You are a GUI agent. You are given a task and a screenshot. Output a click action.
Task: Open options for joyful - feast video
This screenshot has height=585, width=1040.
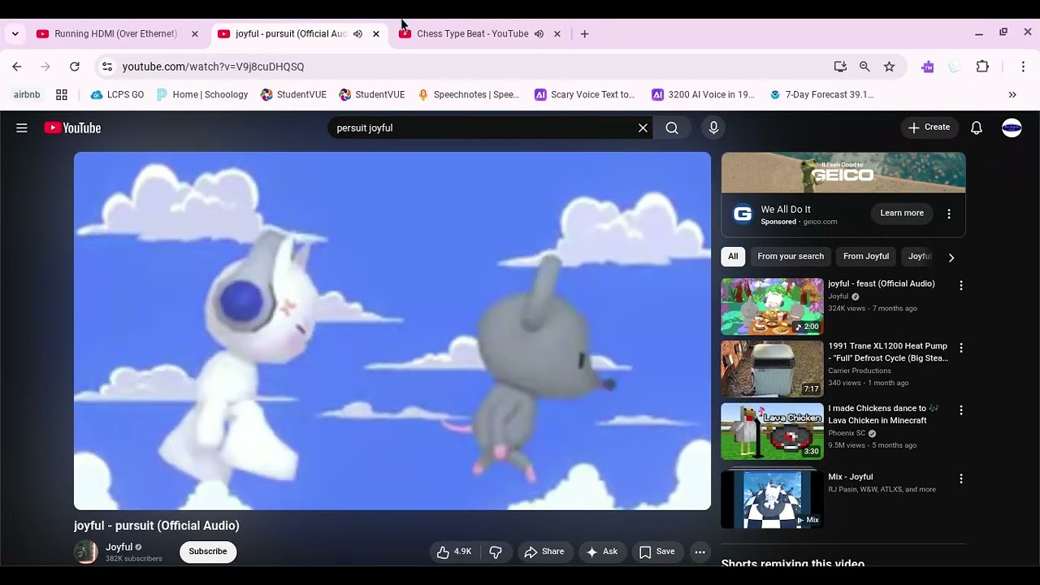click(961, 286)
